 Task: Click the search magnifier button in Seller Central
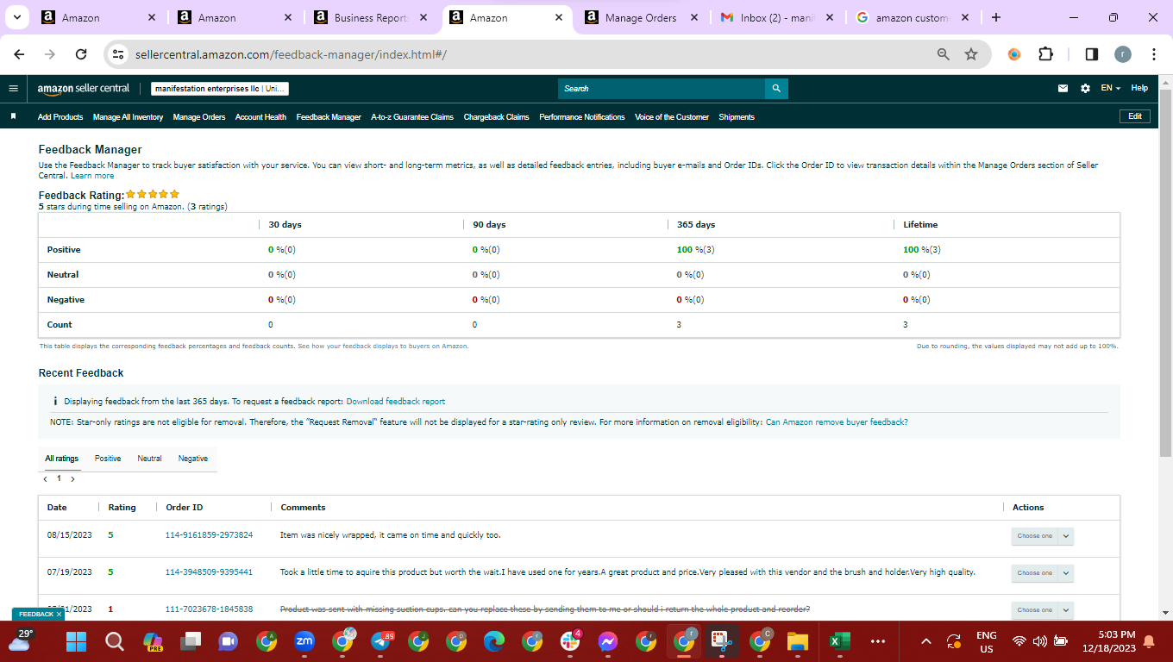pos(776,88)
